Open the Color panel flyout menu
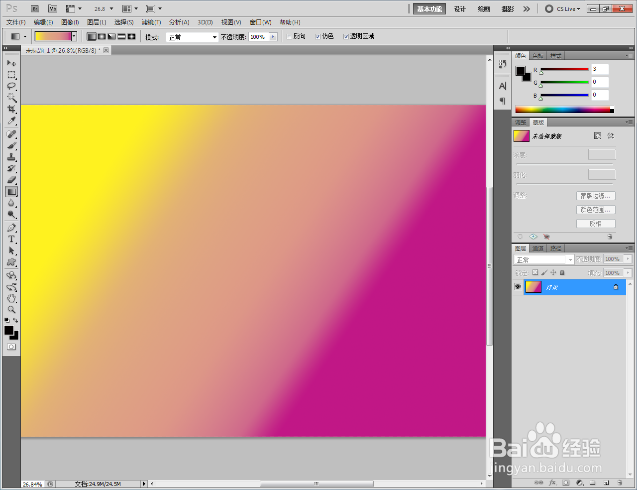 [x=630, y=56]
